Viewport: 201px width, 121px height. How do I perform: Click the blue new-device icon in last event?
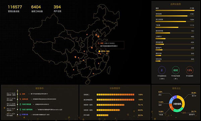[20, 115]
